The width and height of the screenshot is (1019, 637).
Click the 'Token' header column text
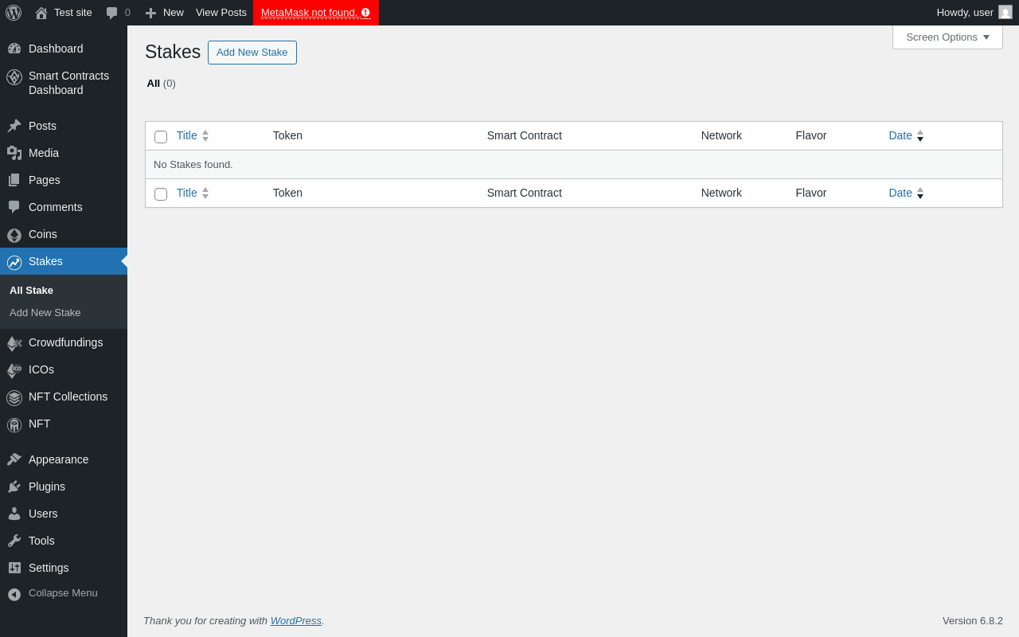coord(287,135)
